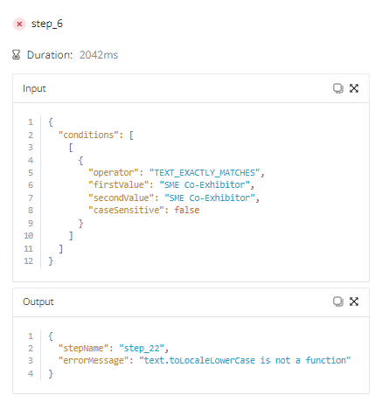The width and height of the screenshot is (382, 409).
Task: Click the "conditions" key in Input JSON
Action: point(88,135)
